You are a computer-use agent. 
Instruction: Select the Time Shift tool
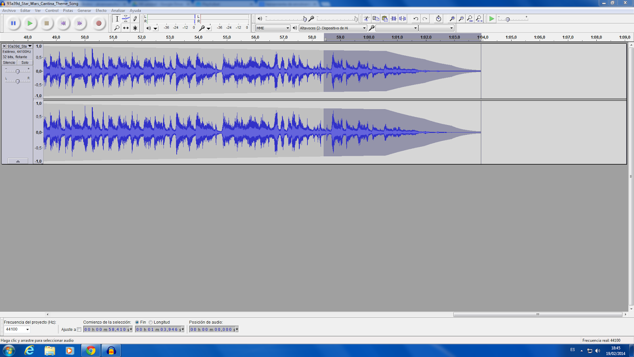click(x=126, y=28)
